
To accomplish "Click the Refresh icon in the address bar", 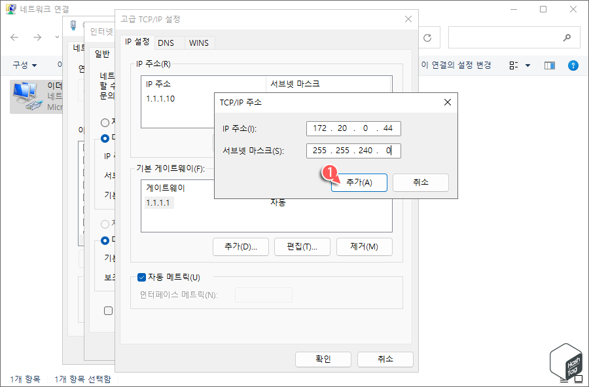I will (x=427, y=37).
